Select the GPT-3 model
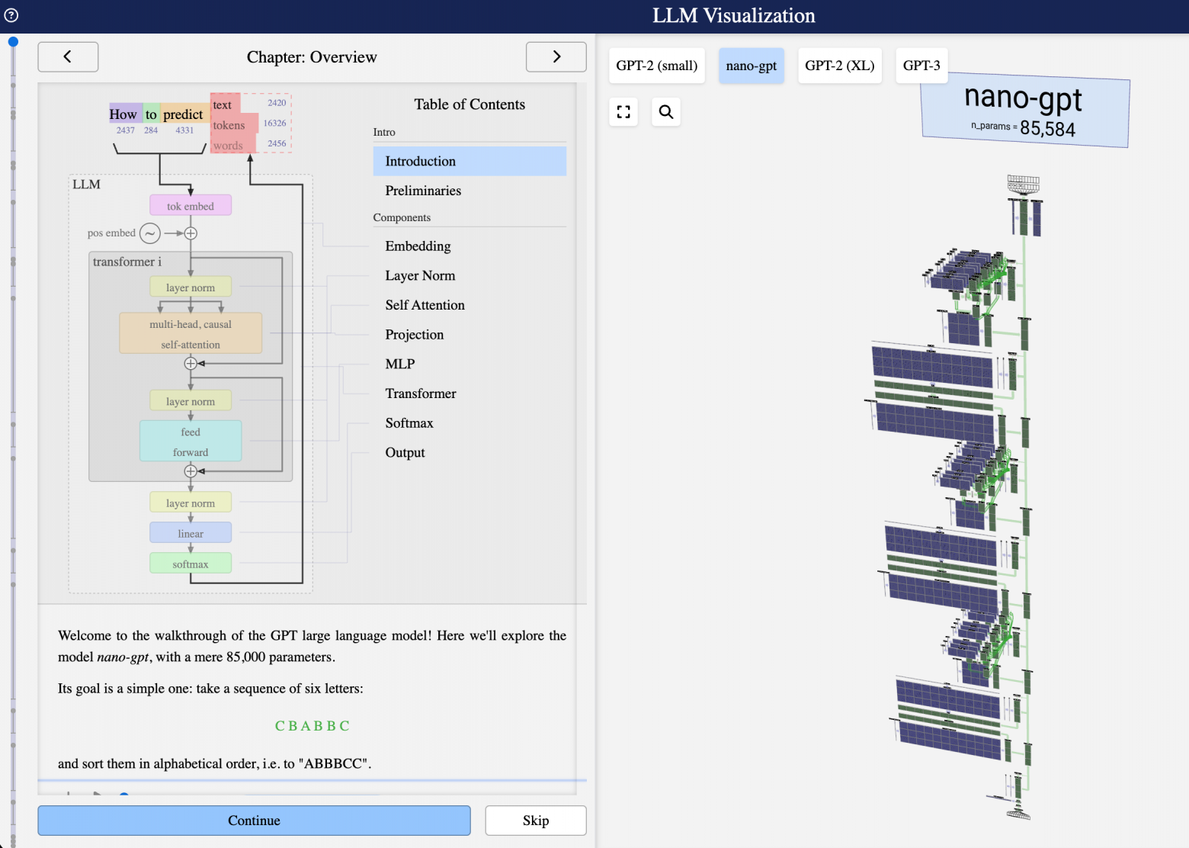1189x848 pixels. (921, 66)
